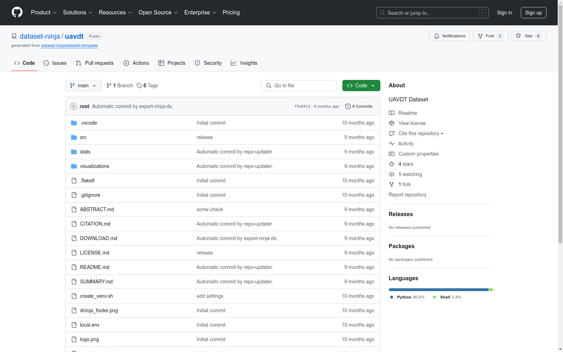Click the history clock icon by 9 Commits
The image size is (563, 352).
tap(348, 106)
